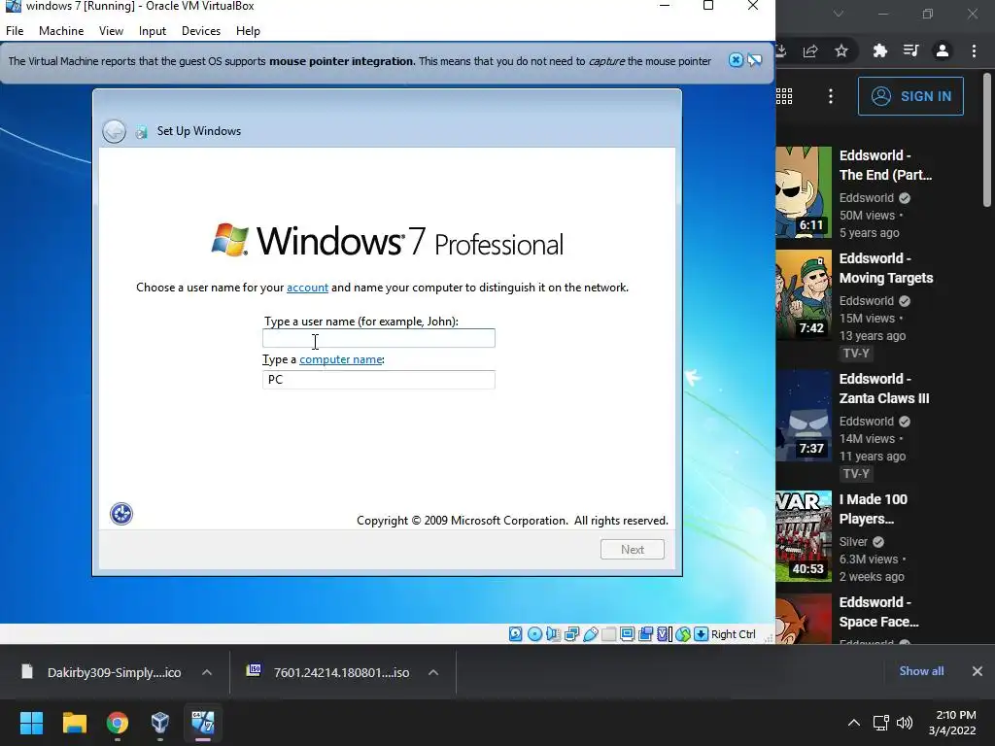Open Chrome three-dot menu
Image resolution: width=995 pixels, height=746 pixels.
(974, 51)
